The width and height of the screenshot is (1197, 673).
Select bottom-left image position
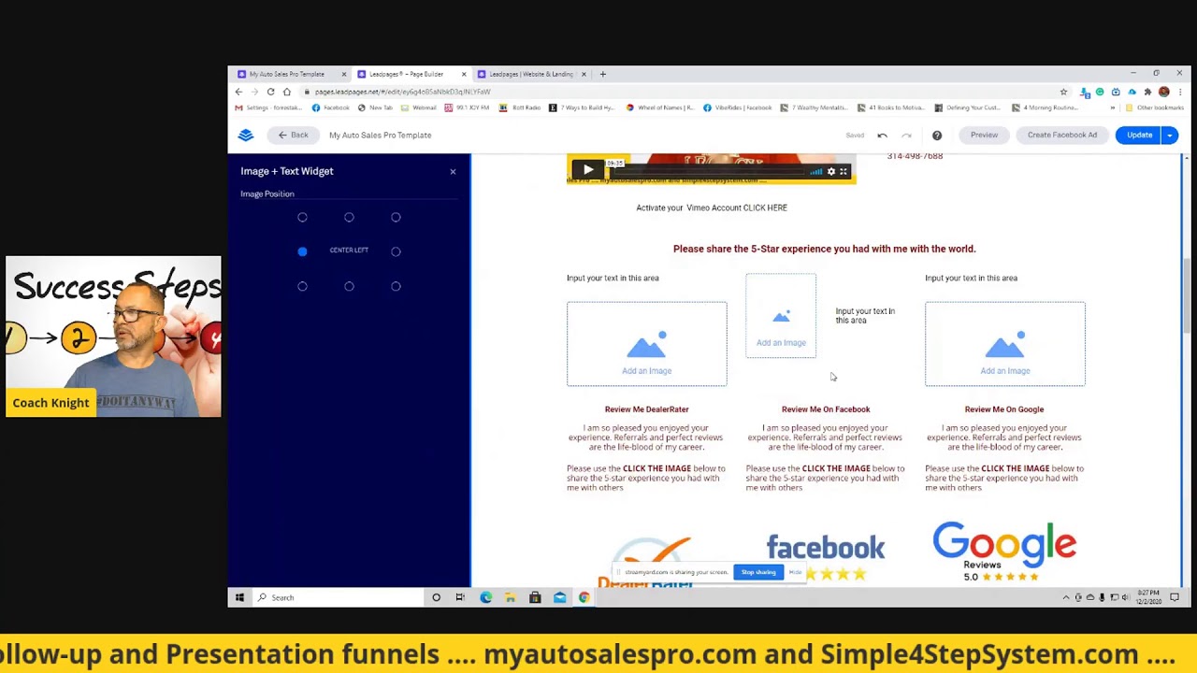pyautogui.click(x=302, y=286)
